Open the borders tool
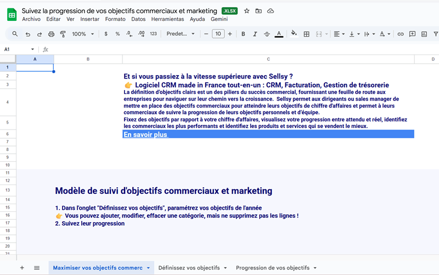439x275 pixels. 307,34
